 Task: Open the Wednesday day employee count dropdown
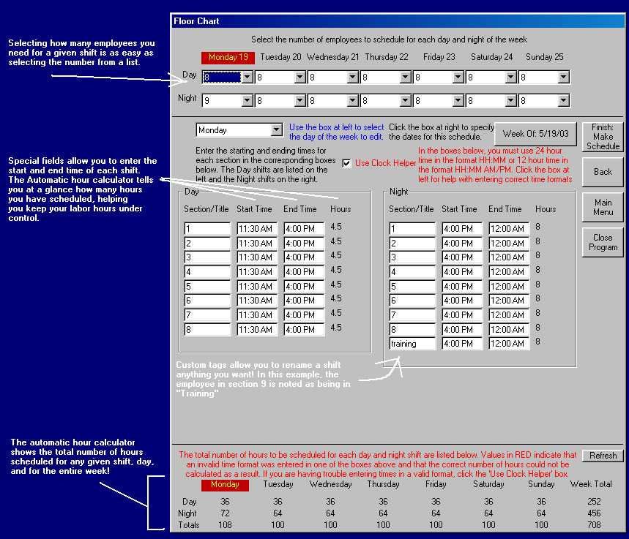click(x=353, y=77)
